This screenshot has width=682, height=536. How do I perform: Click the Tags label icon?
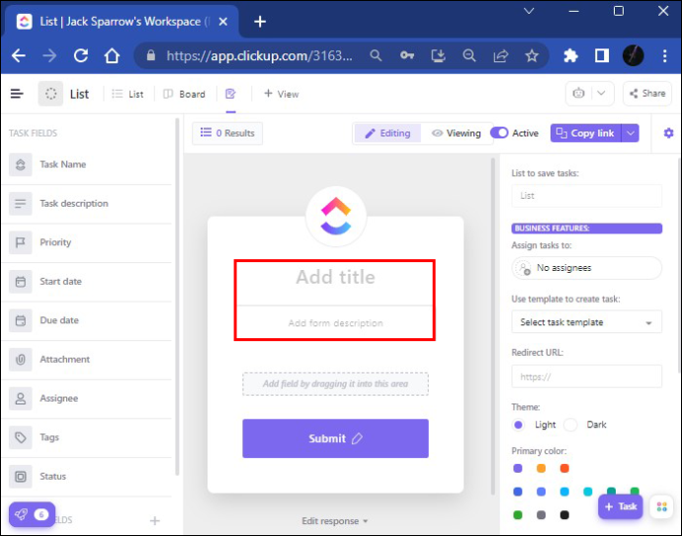tap(20, 437)
